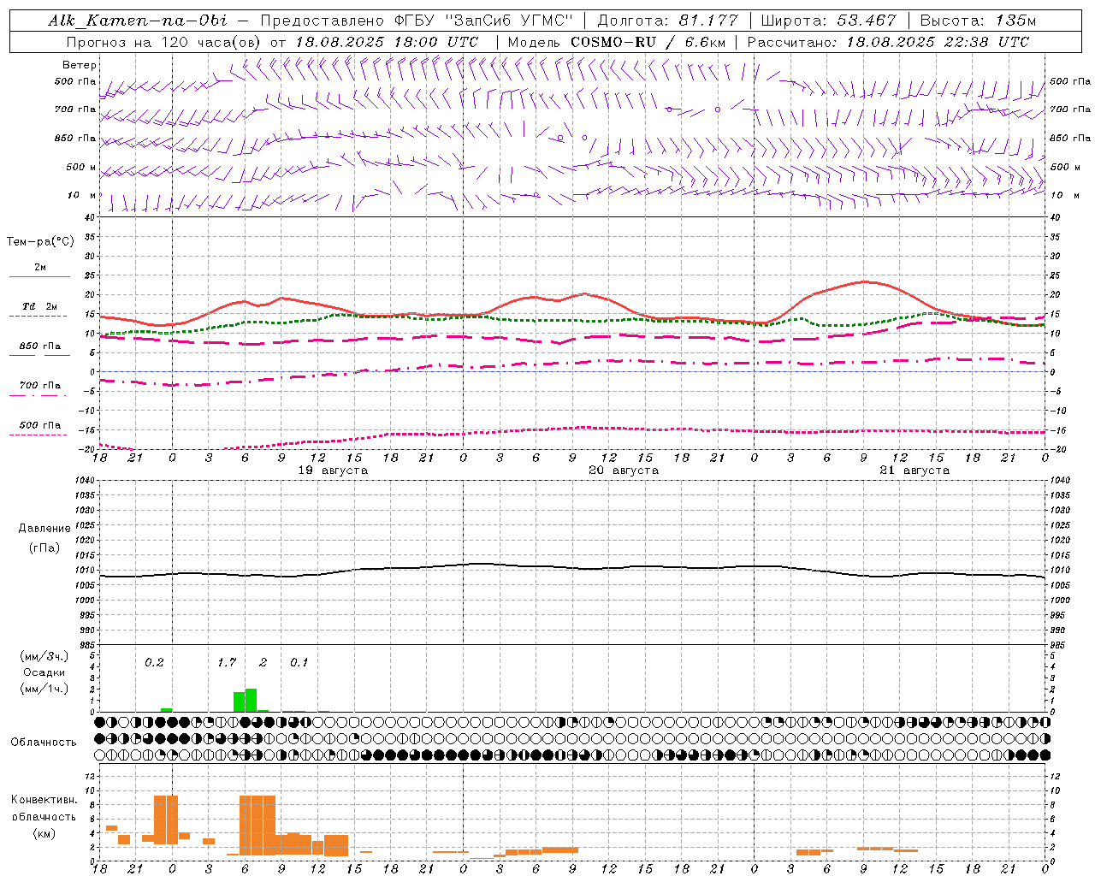Viewport: 1095px width, 876px height.
Task: Click the tallest green precipitation bar
Action: coord(251,700)
